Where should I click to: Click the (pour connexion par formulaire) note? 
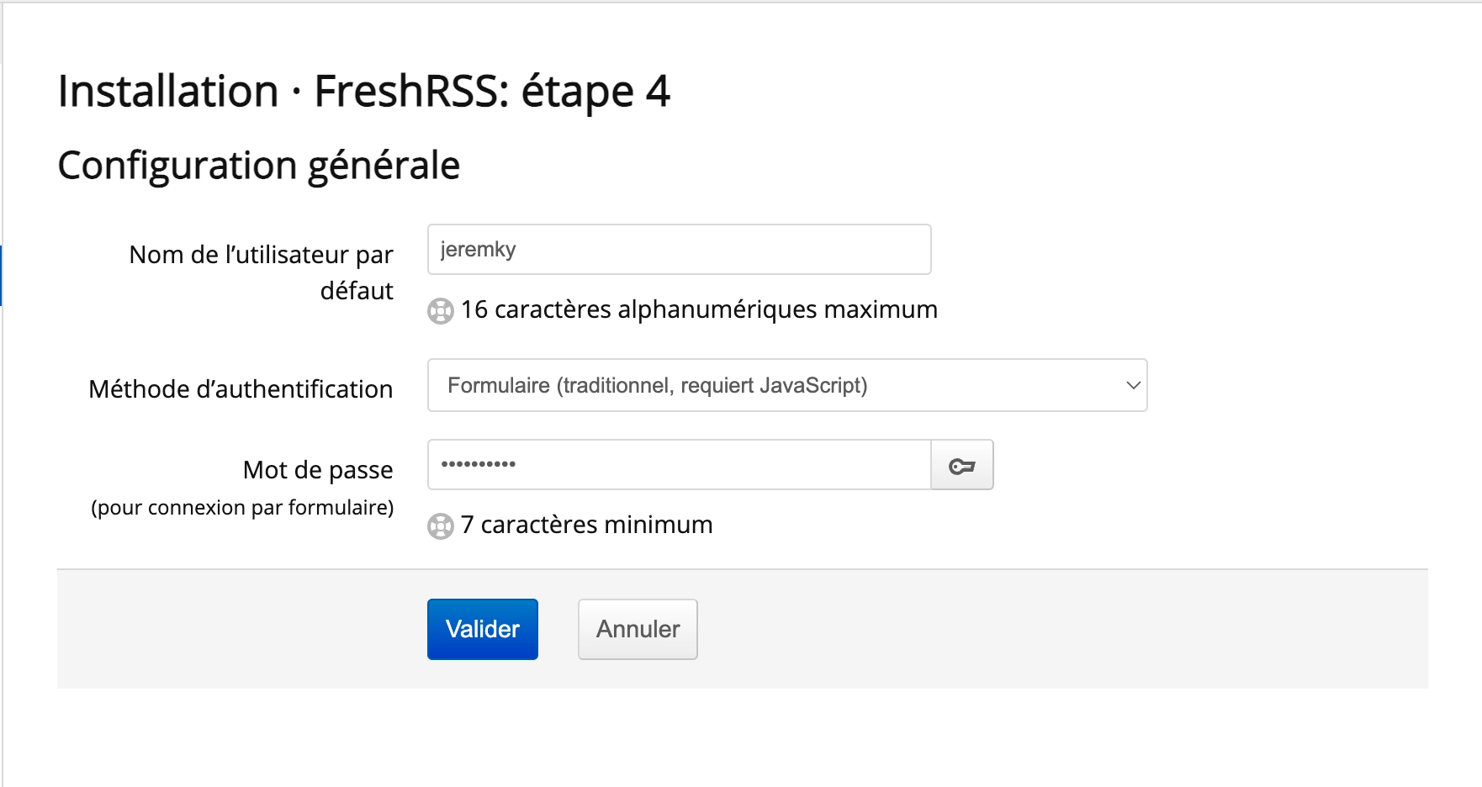point(242,508)
